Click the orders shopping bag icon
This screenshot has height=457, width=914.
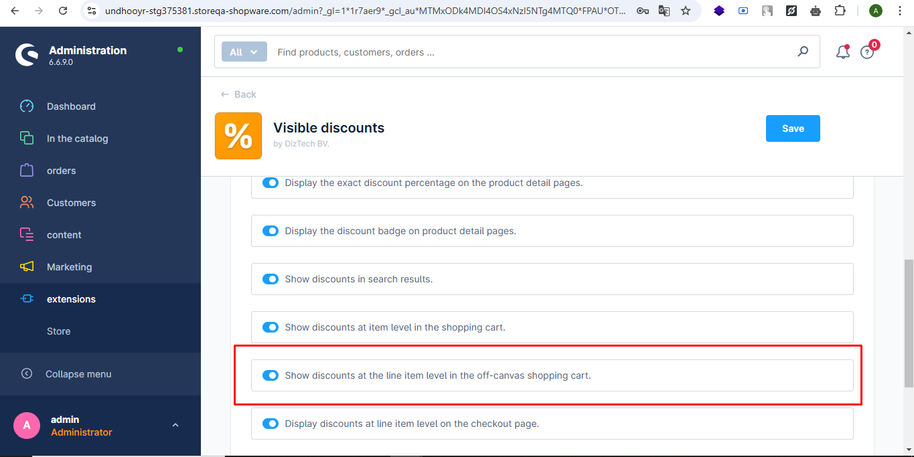click(27, 171)
